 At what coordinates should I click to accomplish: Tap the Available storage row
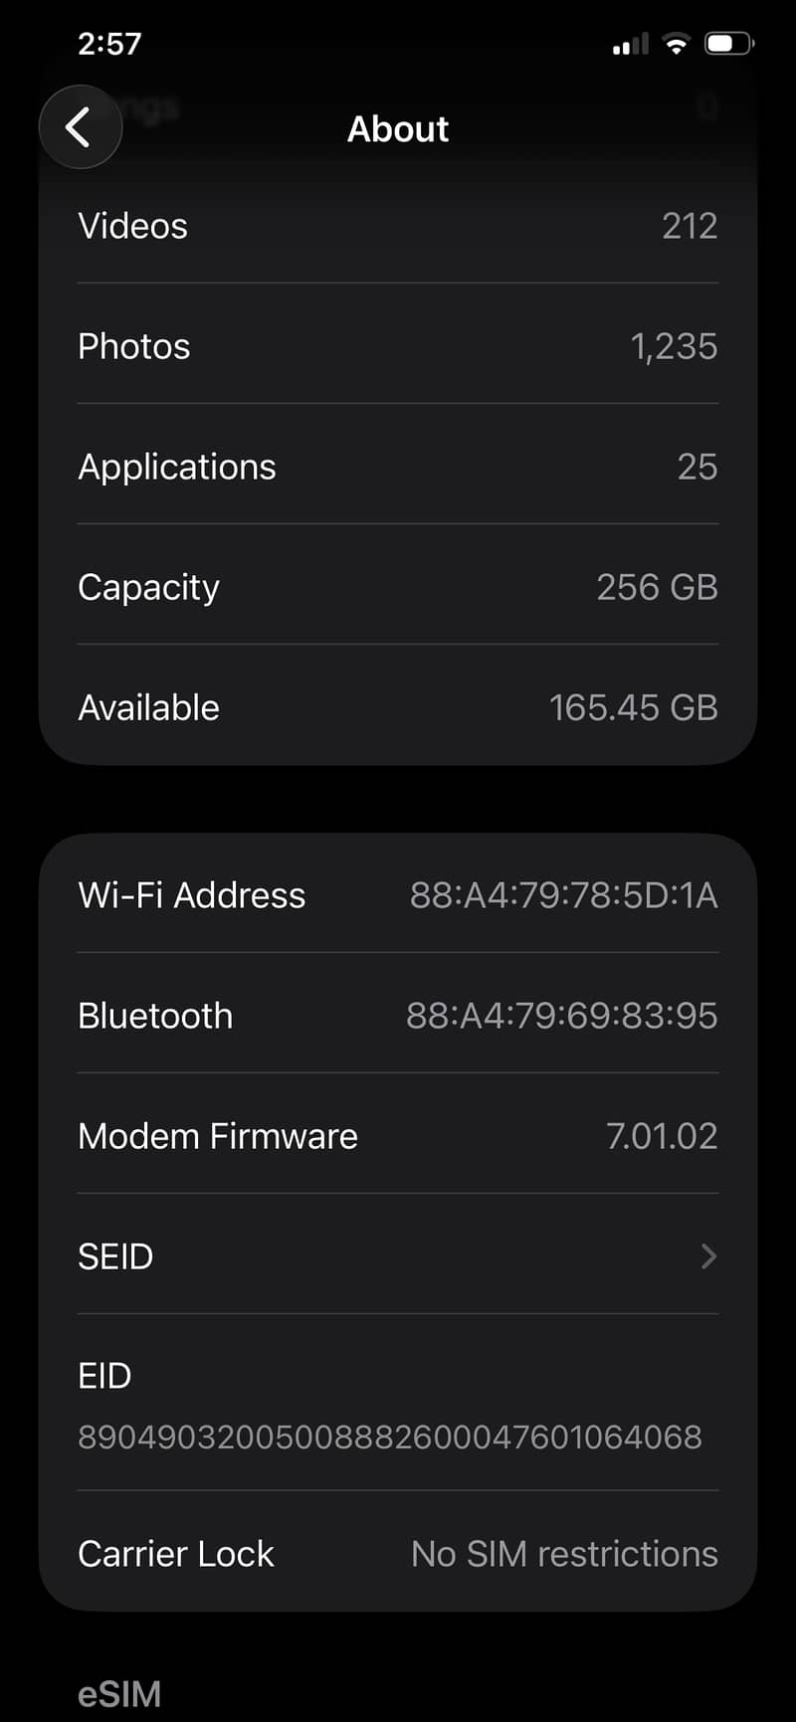(398, 707)
